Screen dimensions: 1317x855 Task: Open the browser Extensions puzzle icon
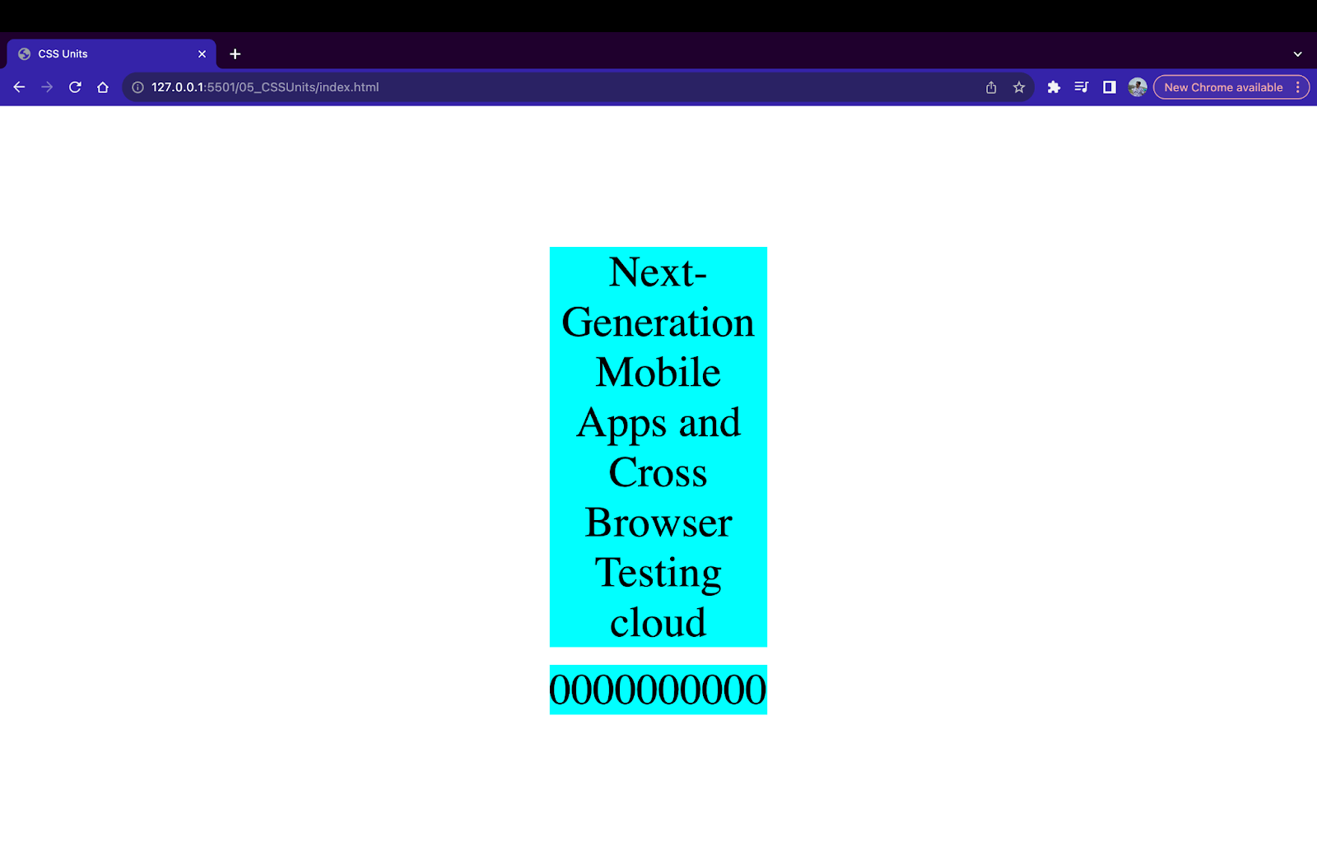pos(1054,86)
